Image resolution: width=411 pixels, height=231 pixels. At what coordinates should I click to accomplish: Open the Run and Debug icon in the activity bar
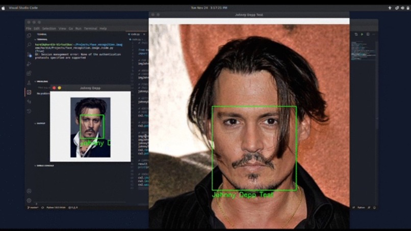29,64
